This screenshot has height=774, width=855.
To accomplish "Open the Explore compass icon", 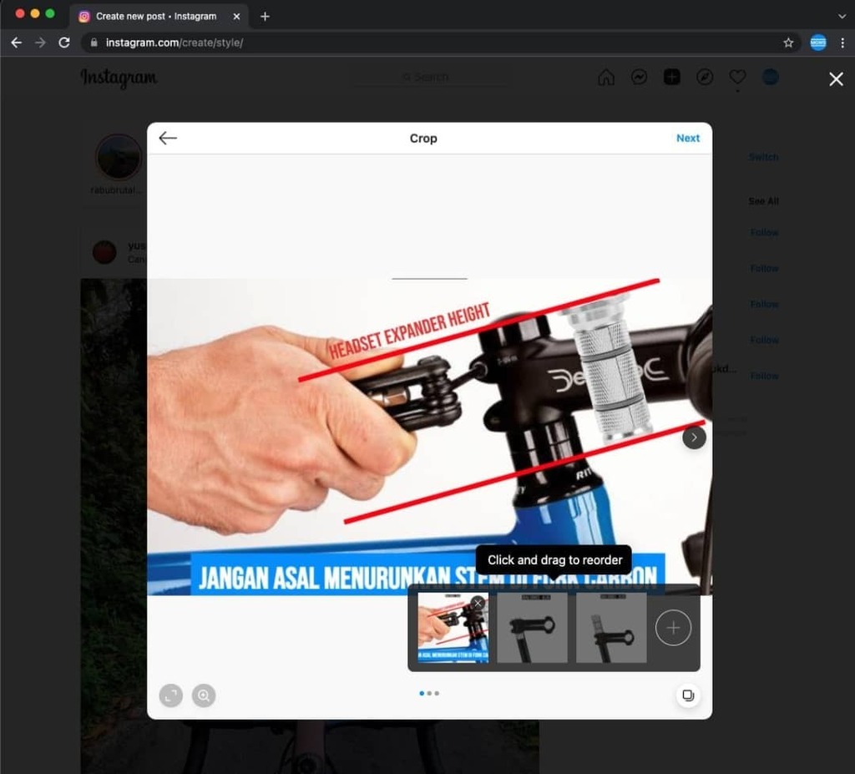I will click(x=705, y=77).
